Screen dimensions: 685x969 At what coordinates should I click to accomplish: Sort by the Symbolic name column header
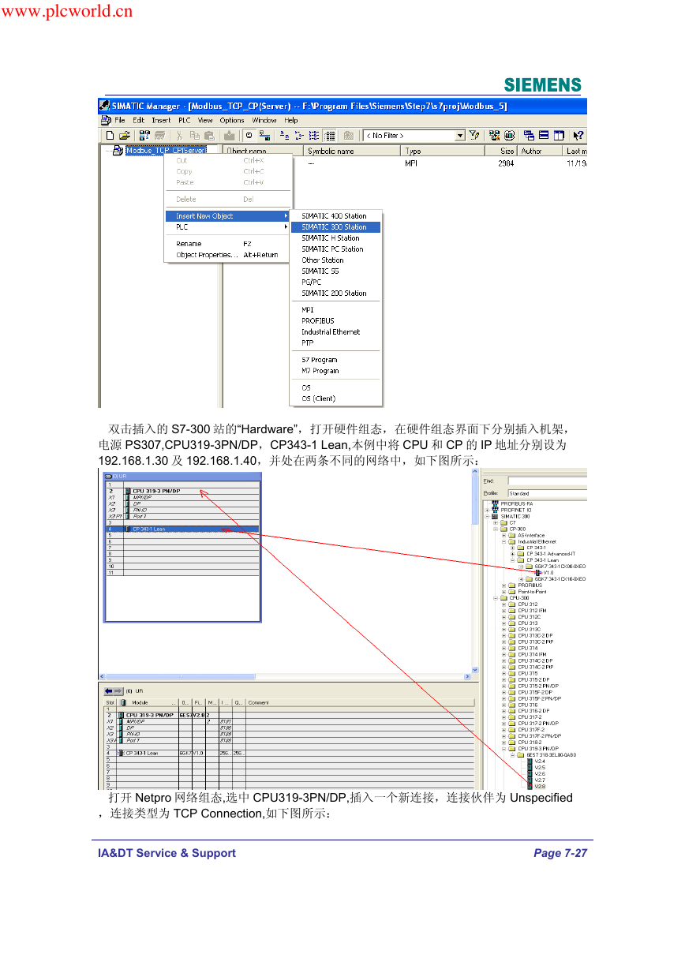[353, 151]
